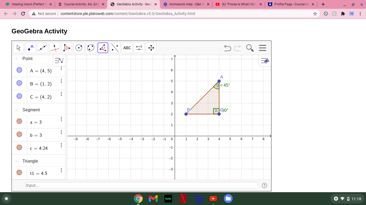This screenshot has width=366, height=205.
Task: Go back in browser history
Action: (x=6, y=14)
